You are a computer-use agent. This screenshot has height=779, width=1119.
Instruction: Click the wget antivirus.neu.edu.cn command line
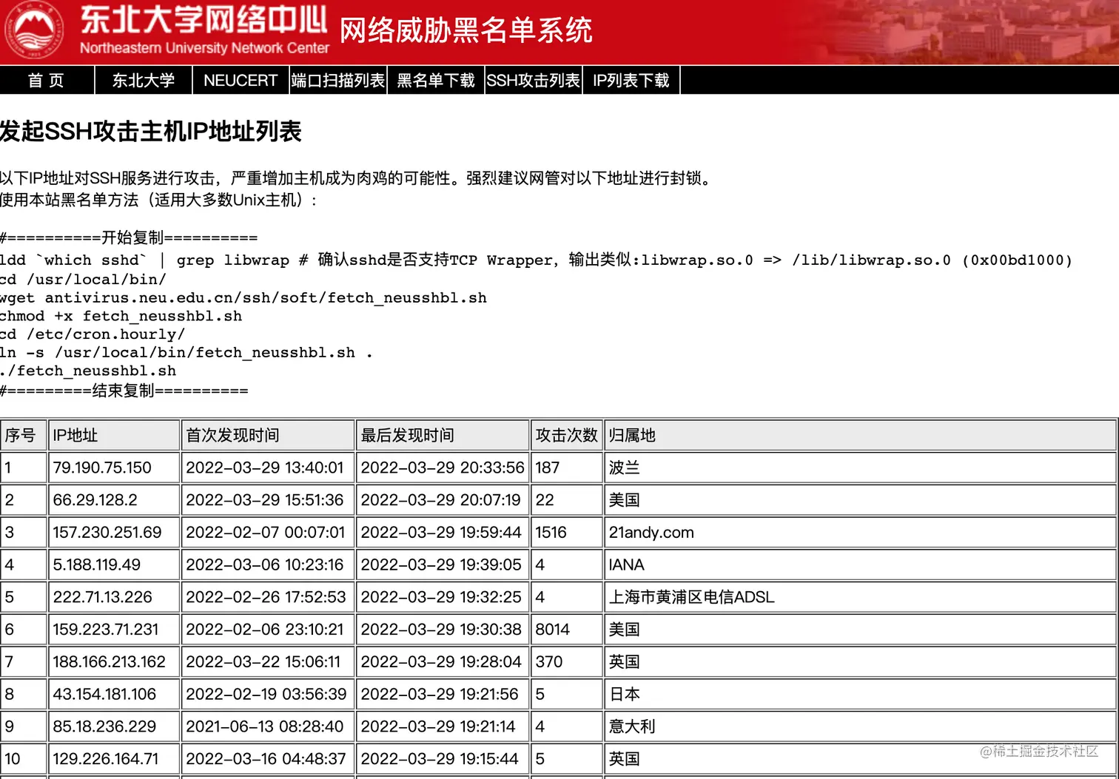[243, 297]
